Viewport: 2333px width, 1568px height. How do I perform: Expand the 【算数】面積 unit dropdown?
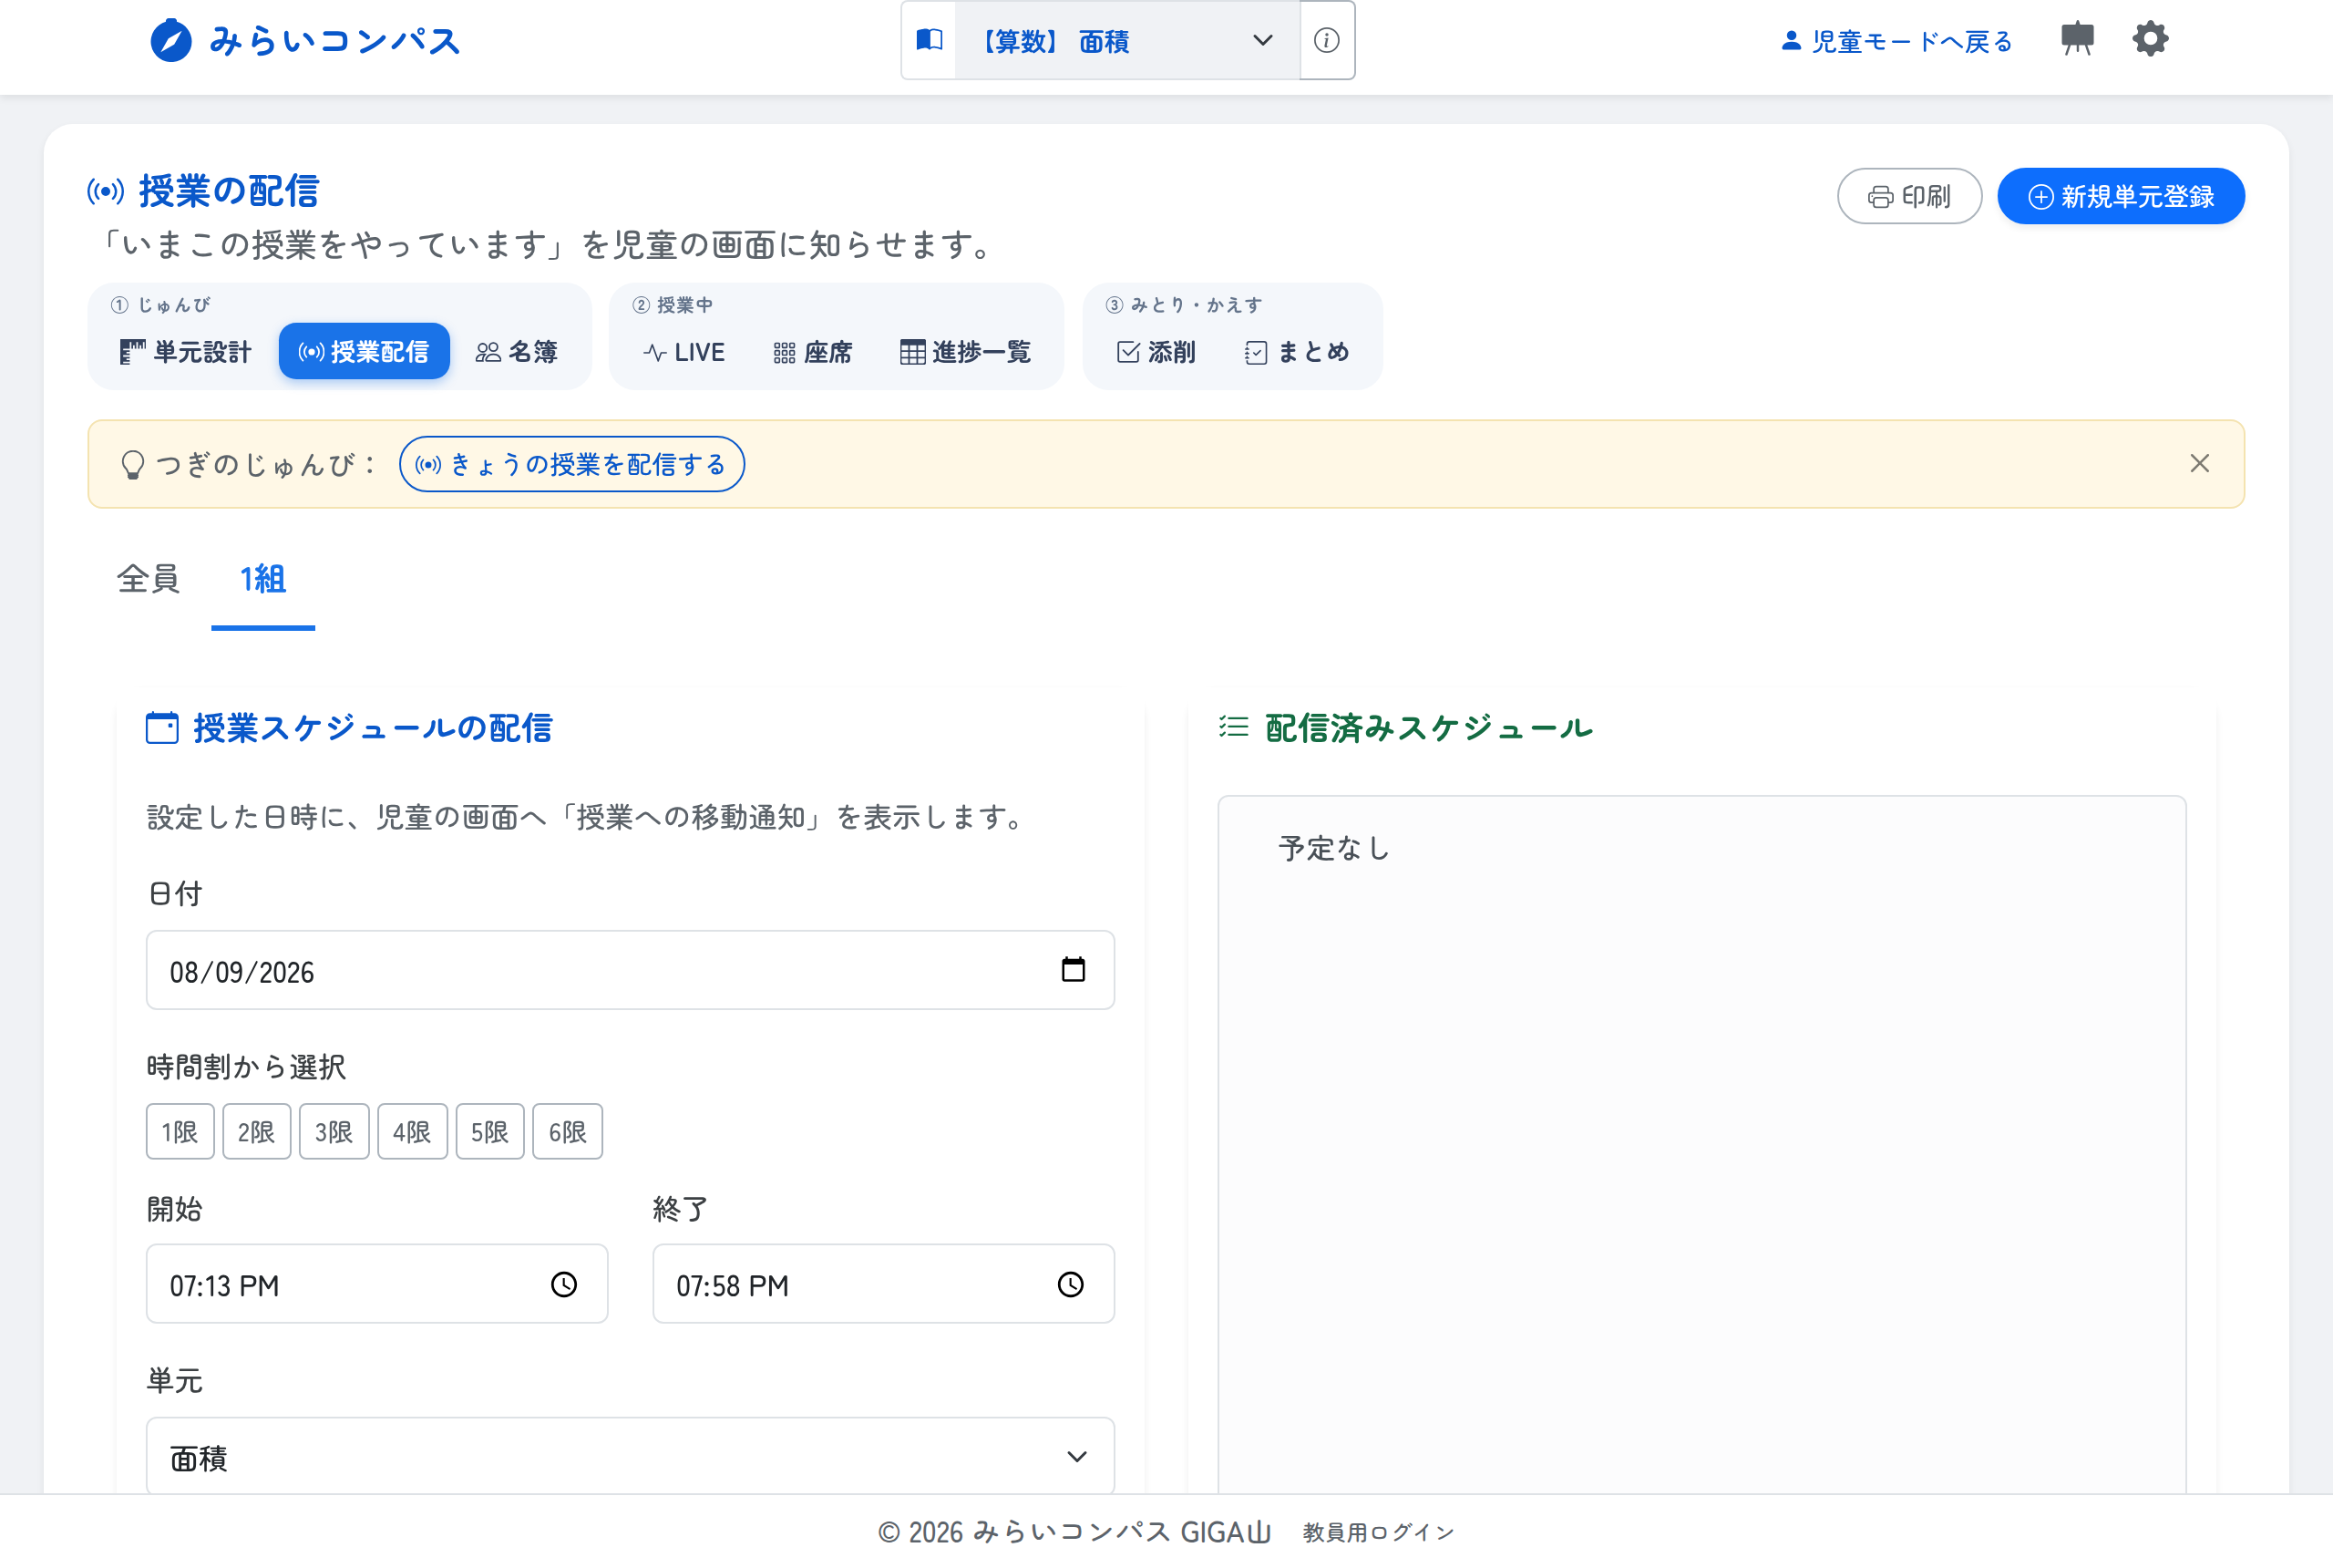click(x=1127, y=40)
